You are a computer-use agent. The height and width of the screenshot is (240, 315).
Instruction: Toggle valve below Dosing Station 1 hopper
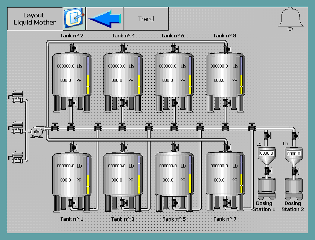tap(268, 171)
